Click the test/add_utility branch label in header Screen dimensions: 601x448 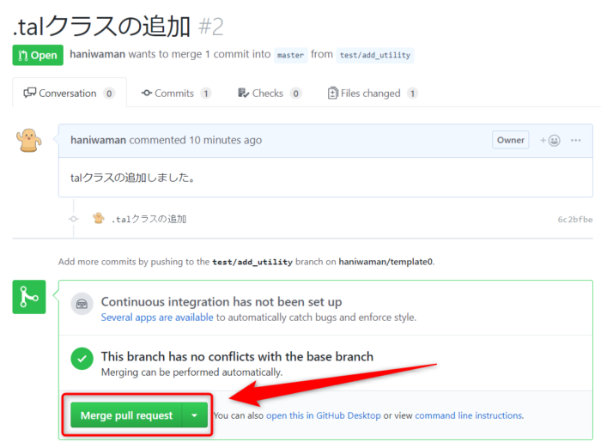[375, 55]
